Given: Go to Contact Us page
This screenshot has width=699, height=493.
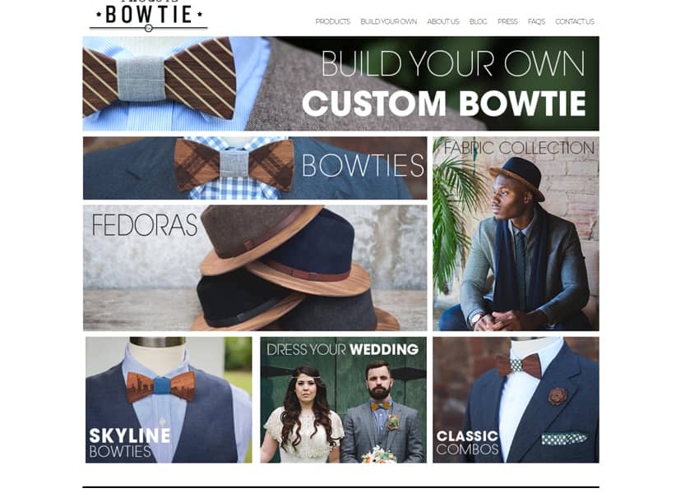Looking at the screenshot, I should click(575, 21).
